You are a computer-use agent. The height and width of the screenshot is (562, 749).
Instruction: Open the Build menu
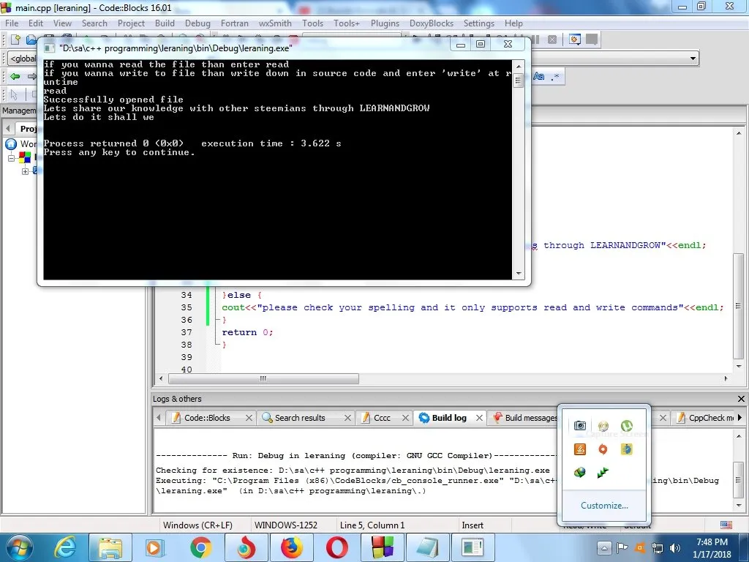click(165, 23)
